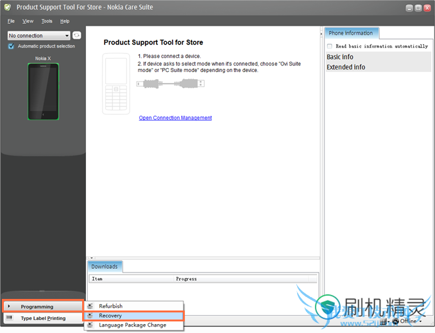Open the No connection dropdown
This screenshot has height=333, width=435.
coord(38,35)
